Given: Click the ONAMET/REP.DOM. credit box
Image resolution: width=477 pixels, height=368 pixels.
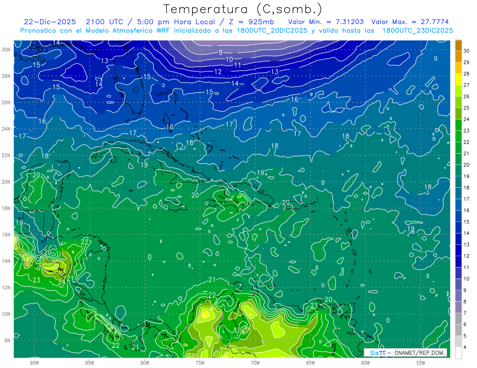Looking at the screenshot, I should pyautogui.click(x=405, y=353).
